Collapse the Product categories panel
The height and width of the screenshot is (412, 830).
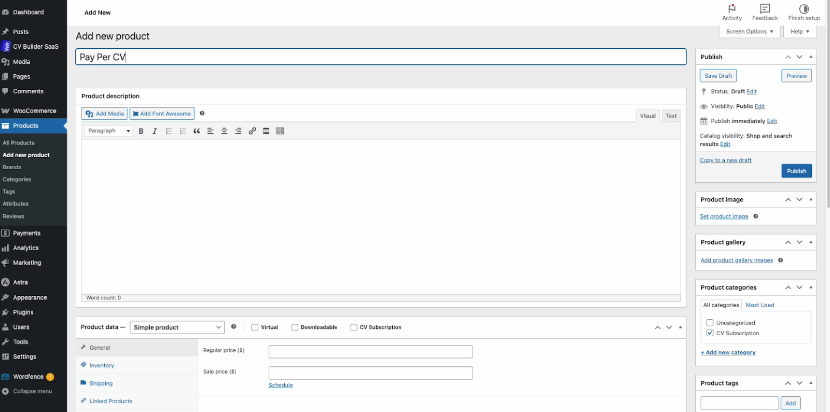[811, 287]
